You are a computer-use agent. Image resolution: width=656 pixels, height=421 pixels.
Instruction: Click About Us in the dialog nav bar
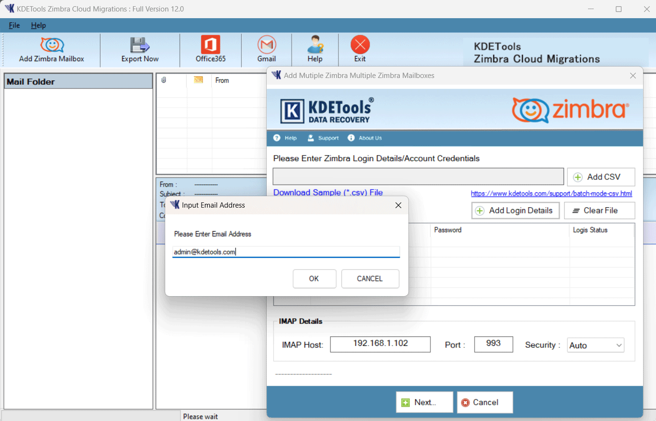click(370, 138)
